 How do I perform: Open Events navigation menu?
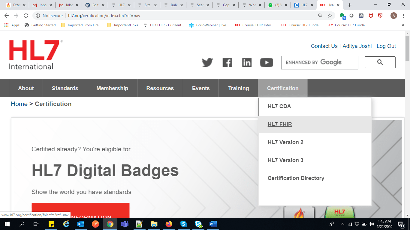201,88
